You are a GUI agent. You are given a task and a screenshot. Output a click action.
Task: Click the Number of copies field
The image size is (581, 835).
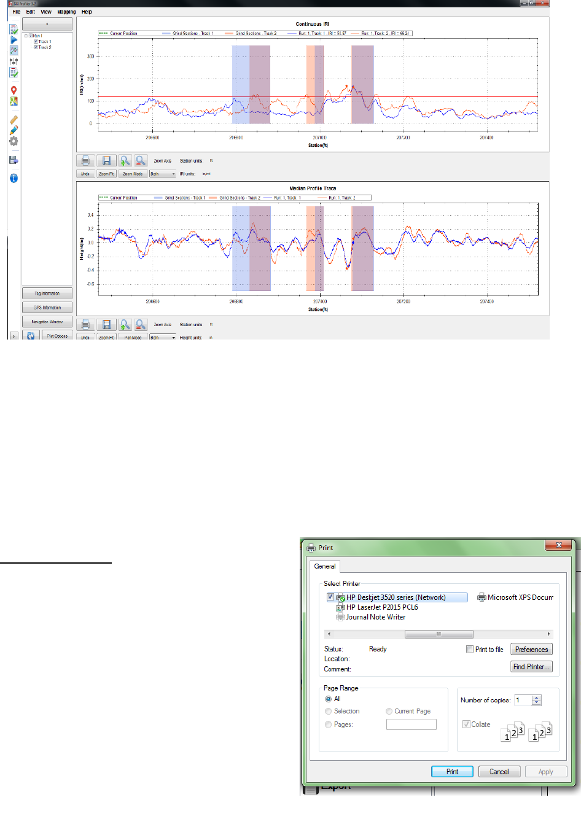point(523,700)
